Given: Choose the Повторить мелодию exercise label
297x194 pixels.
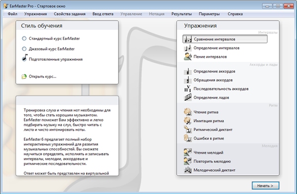Looking at the screenshot, I should pos(212,161).
